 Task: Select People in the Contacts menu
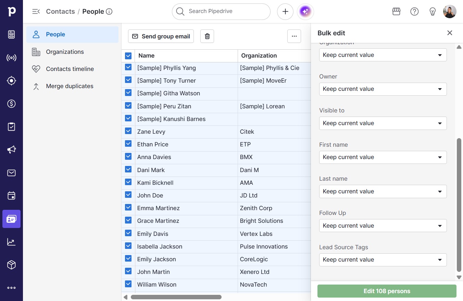click(73, 34)
